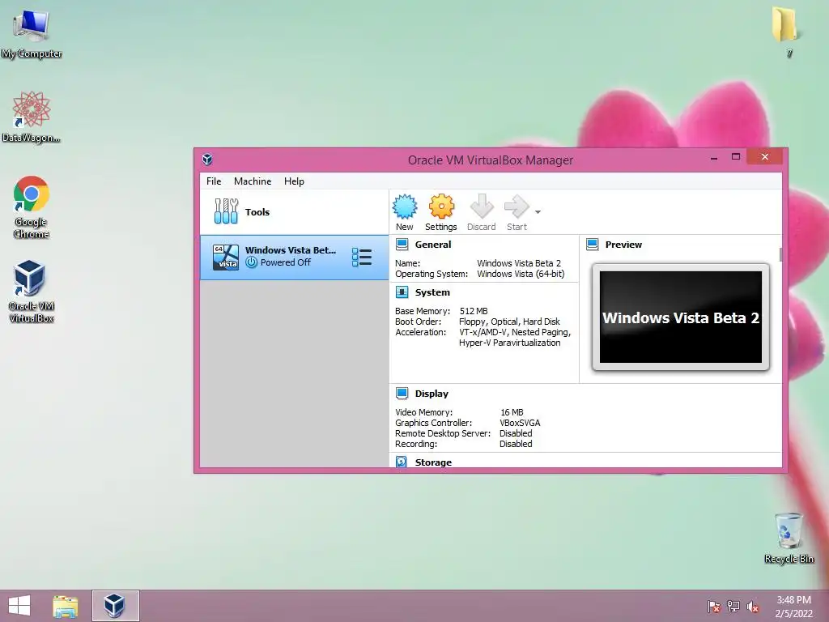Image resolution: width=829 pixels, height=622 pixels.
Task: Open the Help menu
Action: 294,181
